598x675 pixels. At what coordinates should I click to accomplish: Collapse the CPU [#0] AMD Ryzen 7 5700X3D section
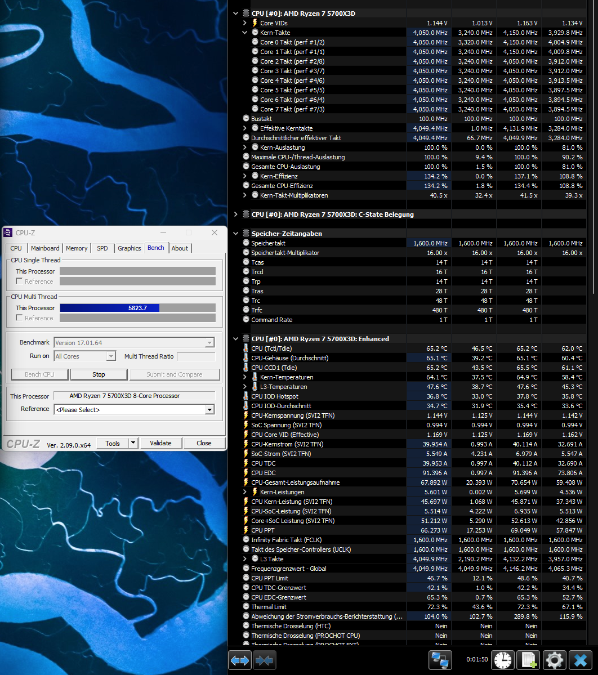(x=235, y=14)
